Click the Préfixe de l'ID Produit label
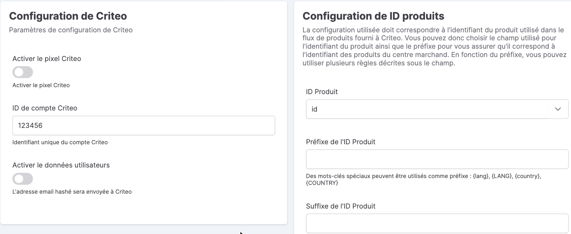 click(x=340, y=141)
